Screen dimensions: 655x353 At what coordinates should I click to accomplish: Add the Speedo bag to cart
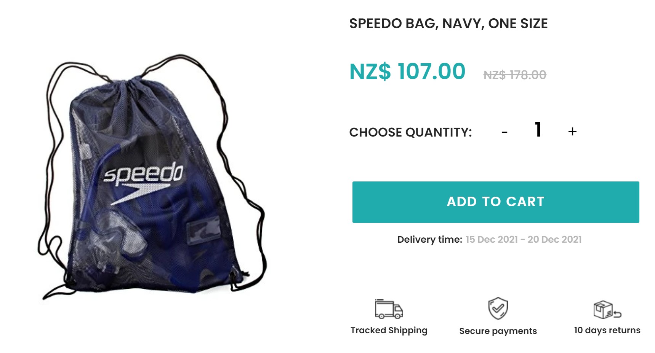pos(496,202)
